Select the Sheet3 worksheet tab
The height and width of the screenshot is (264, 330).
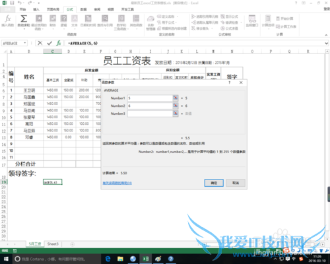tap(53, 244)
